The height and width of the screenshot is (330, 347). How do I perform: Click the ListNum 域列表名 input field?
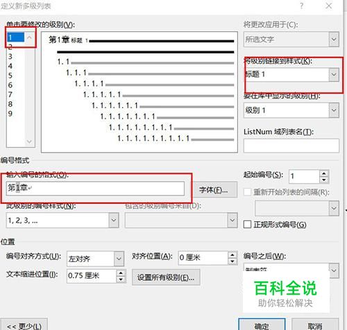click(x=291, y=146)
